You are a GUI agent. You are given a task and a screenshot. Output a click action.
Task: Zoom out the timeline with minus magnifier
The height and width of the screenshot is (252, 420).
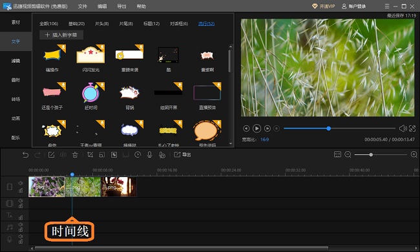[x=348, y=154]
